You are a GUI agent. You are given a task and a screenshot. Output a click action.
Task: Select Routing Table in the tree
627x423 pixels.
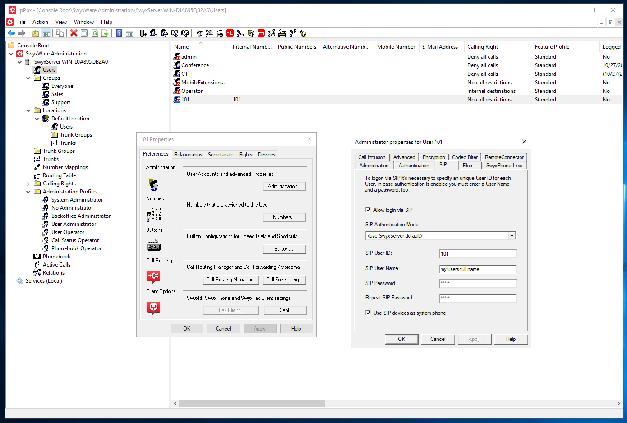tap(59, 175)
